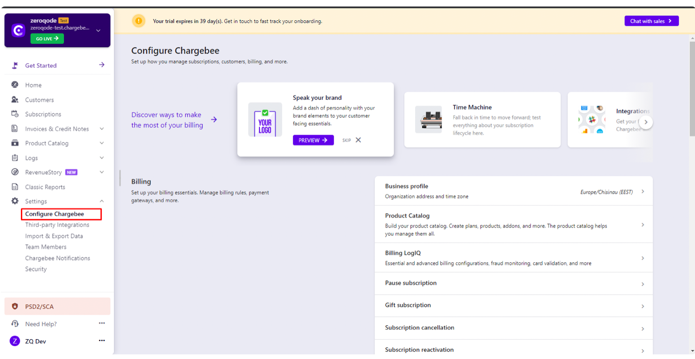Expand the Product Catalog sidebar chevron
The height and width of the screenshot is (359, 695).
pyautogui.click(x=102, y=143)
